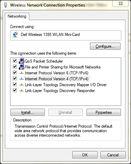Viewport: 131px width, 164px height.
Task: Toggle the Internet Protocol Version 4 checkbox
Action: (15, 78)
